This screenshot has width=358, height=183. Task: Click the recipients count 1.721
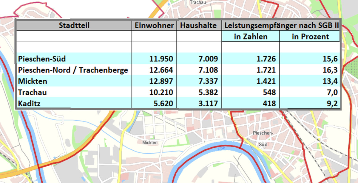[x=266, y=70]
